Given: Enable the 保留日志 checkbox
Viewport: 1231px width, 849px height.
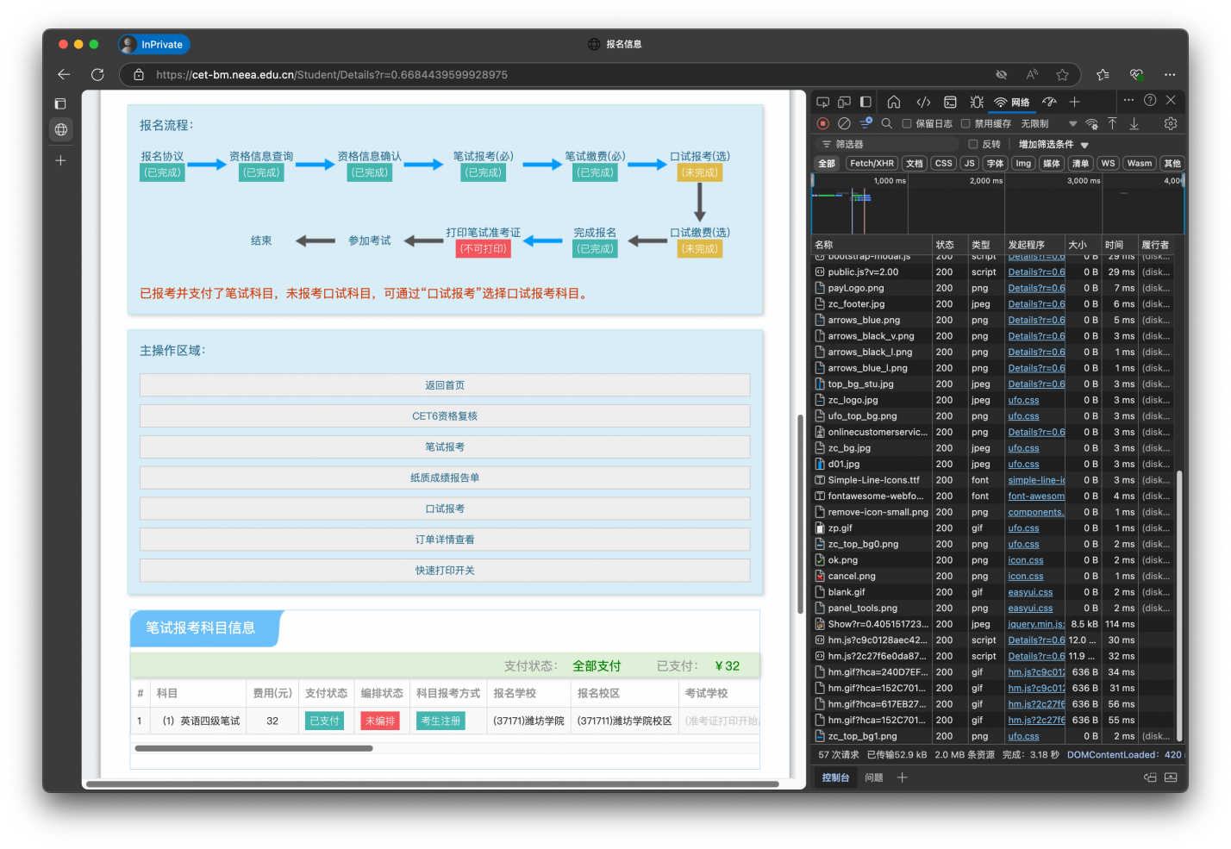Looking at the screenshot, I should 907,123.
